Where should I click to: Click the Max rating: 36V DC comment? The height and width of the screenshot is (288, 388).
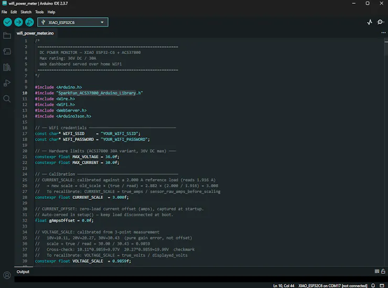[68, 58]
